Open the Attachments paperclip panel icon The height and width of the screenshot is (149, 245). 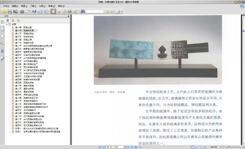2,51
